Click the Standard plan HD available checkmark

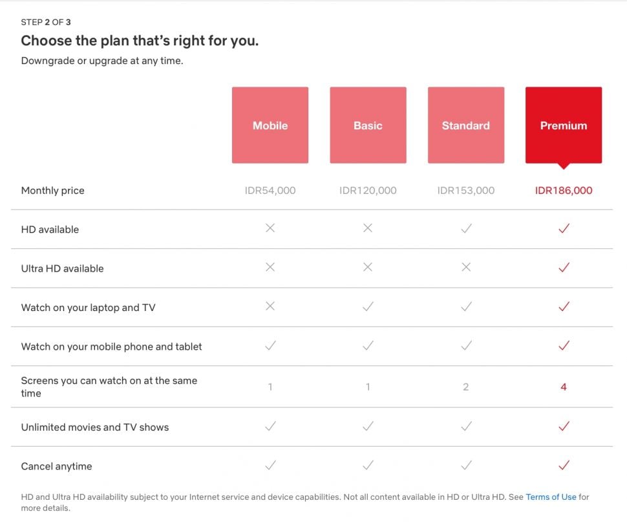(x=465, y=228)
